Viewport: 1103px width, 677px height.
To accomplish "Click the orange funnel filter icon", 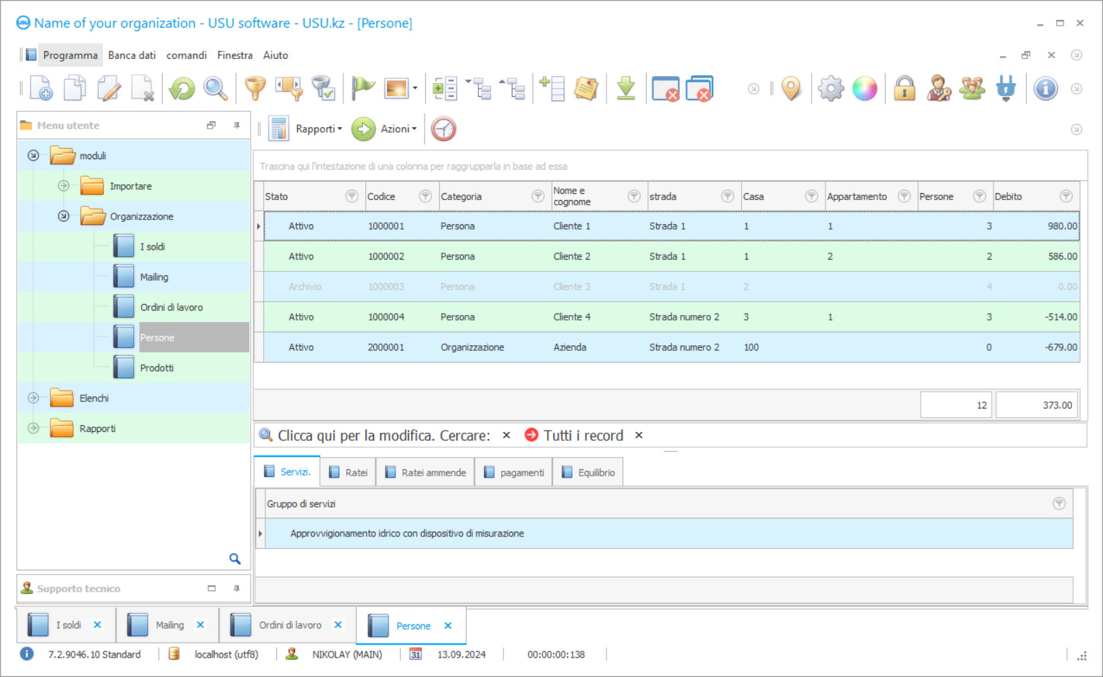I will [255, 89].
